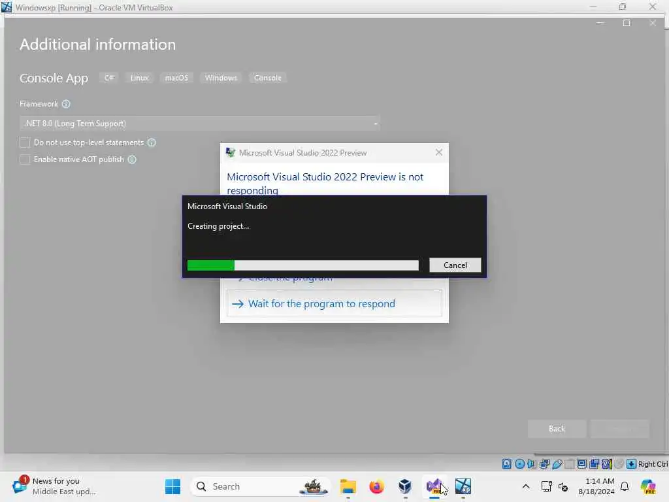
Task: Select the Console tag
Action: point(267,78)
